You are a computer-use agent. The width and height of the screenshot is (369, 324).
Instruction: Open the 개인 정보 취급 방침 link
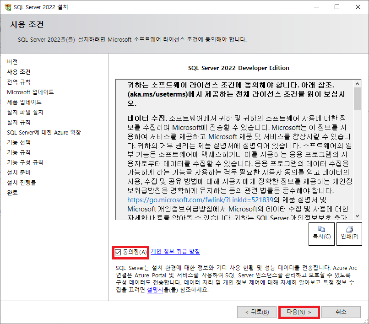[175, 251]
